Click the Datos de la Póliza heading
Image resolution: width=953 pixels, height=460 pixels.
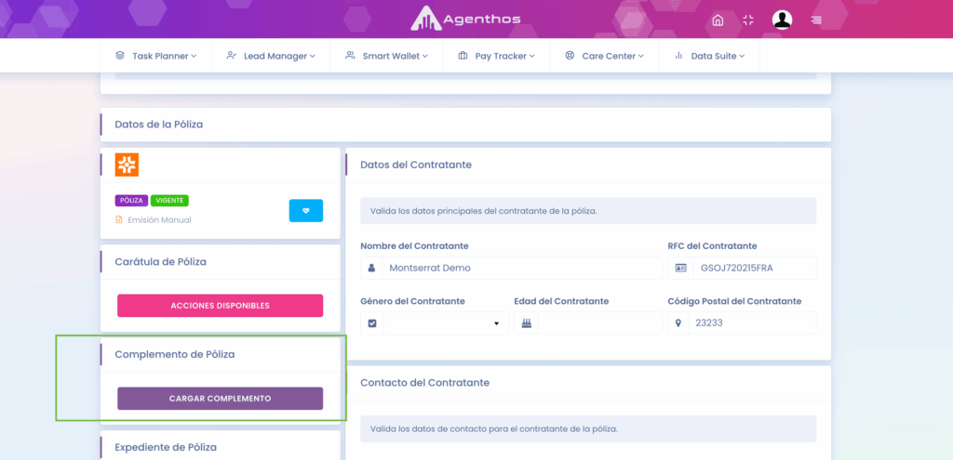coord(158,125)
